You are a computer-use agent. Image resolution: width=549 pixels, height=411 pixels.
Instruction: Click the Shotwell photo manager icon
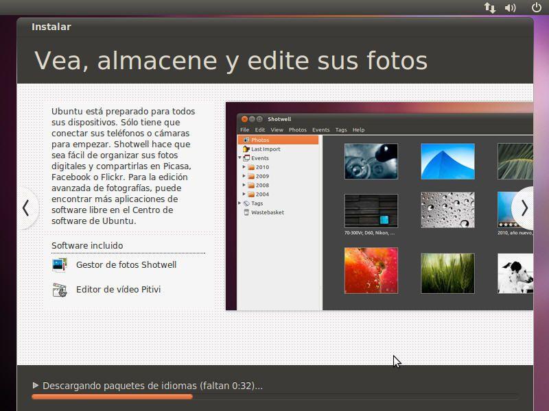59,265
